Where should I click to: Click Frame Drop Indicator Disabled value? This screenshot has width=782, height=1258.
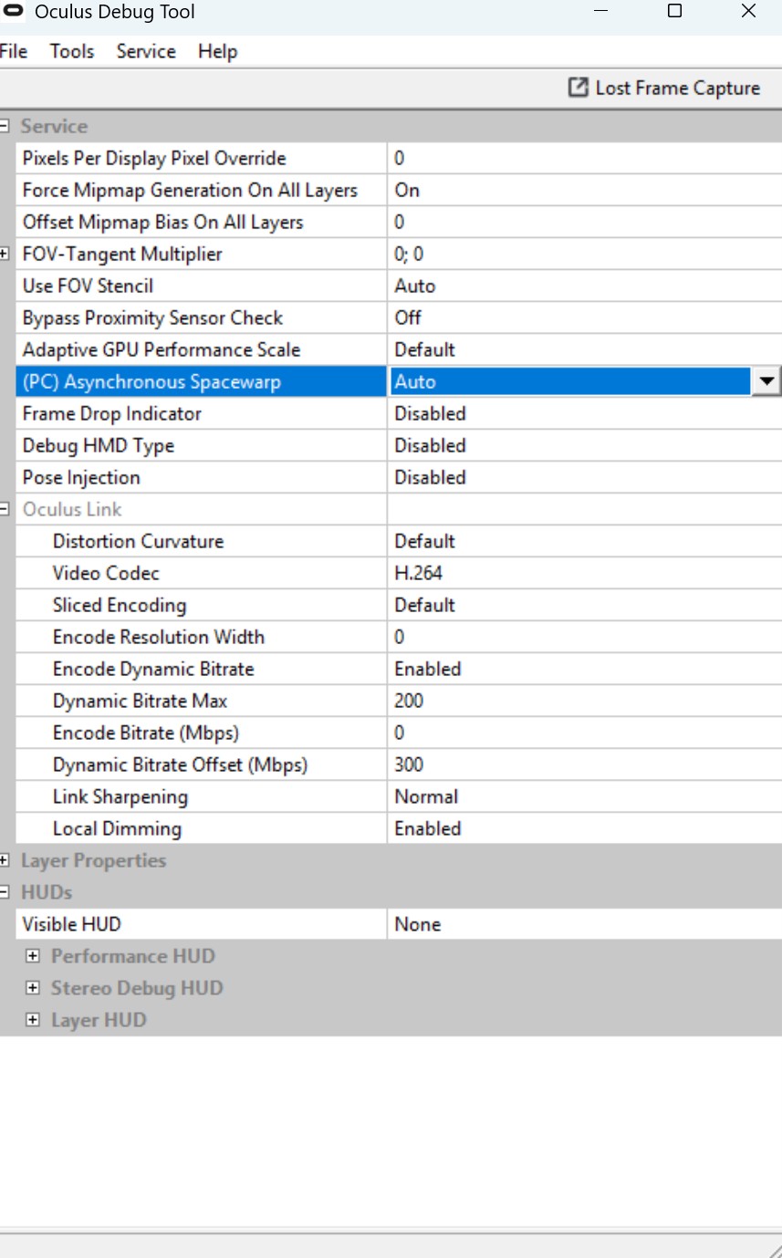pos(584,413)
